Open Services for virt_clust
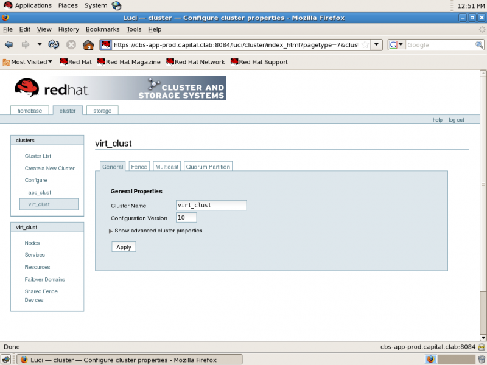The height and width of the screenshot is (365, 487). coord(35,255)
